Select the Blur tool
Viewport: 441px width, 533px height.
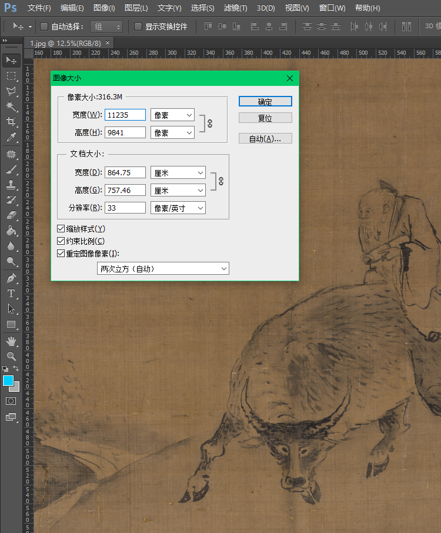click(x=11, y=246)
